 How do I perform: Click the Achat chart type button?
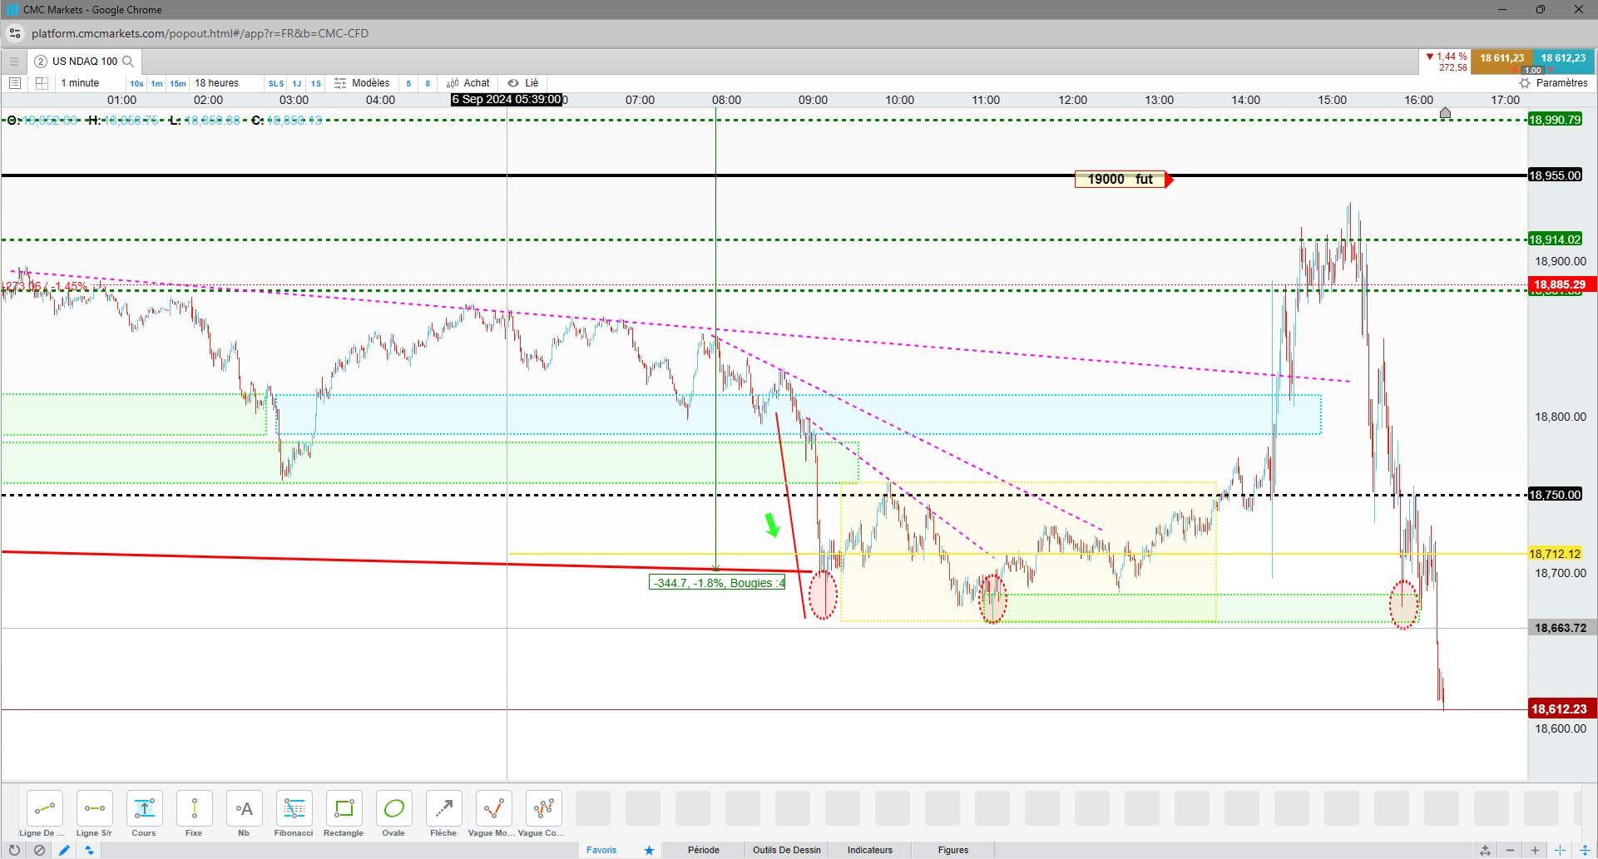point(468,83)
